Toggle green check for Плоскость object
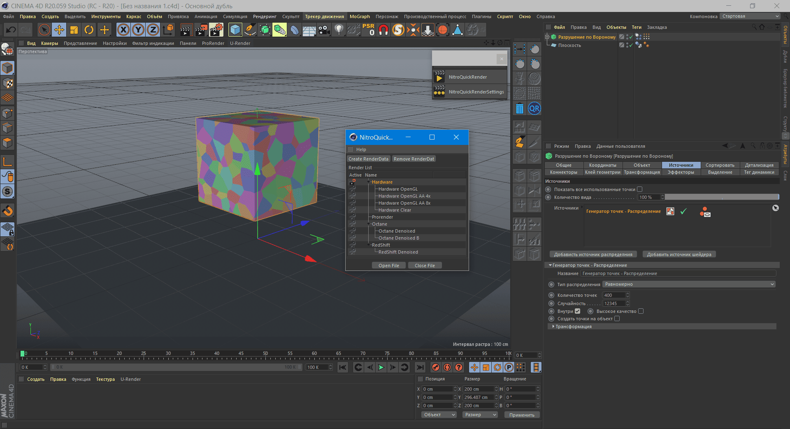The image size is (790, 429). 630,45
